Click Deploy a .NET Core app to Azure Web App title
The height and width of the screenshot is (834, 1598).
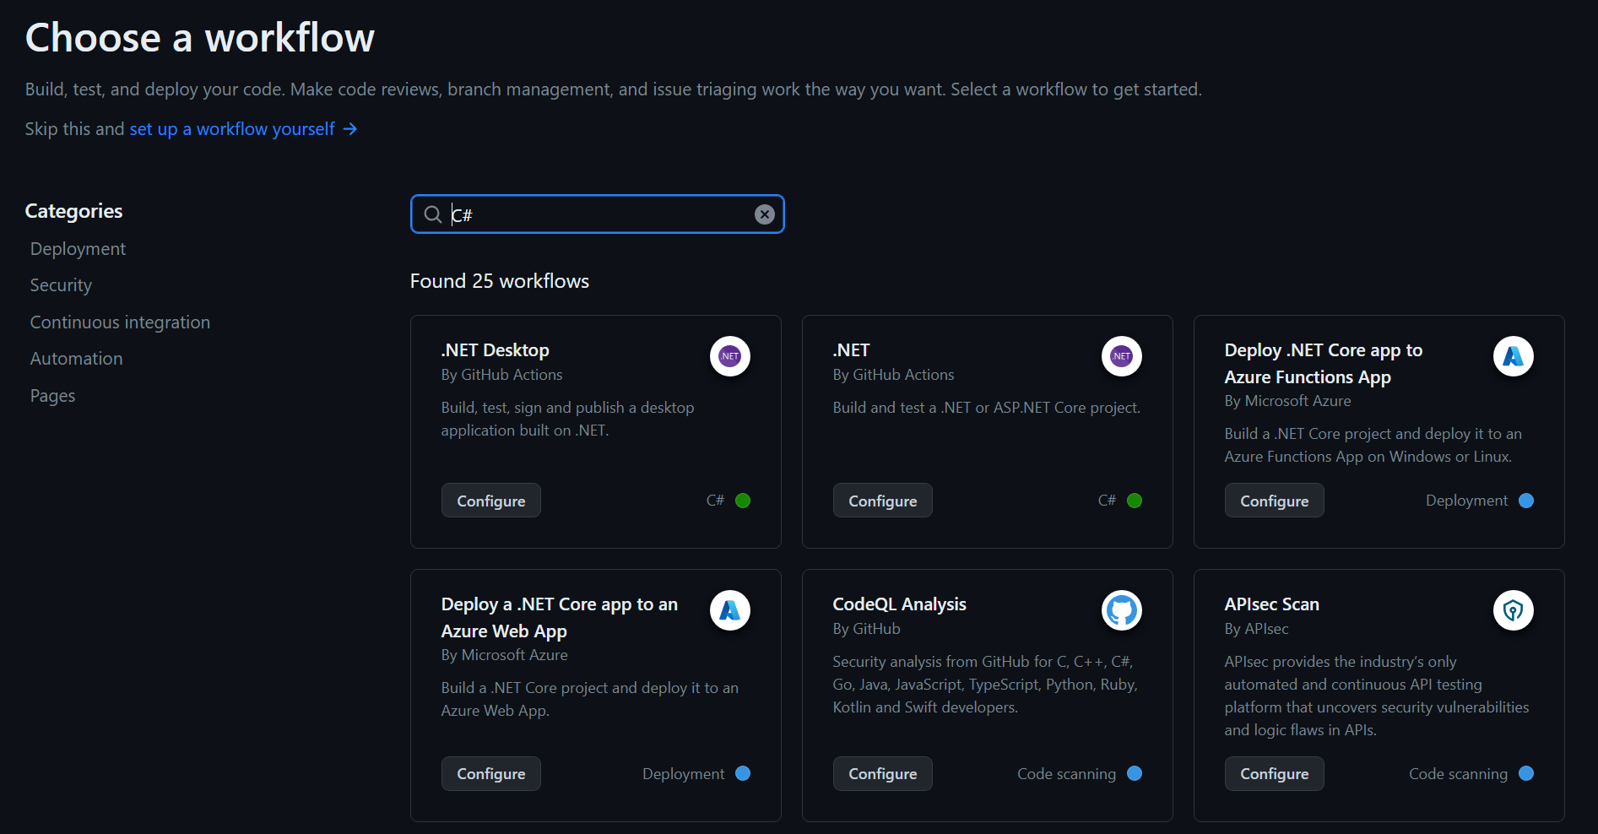pos(560,618)
